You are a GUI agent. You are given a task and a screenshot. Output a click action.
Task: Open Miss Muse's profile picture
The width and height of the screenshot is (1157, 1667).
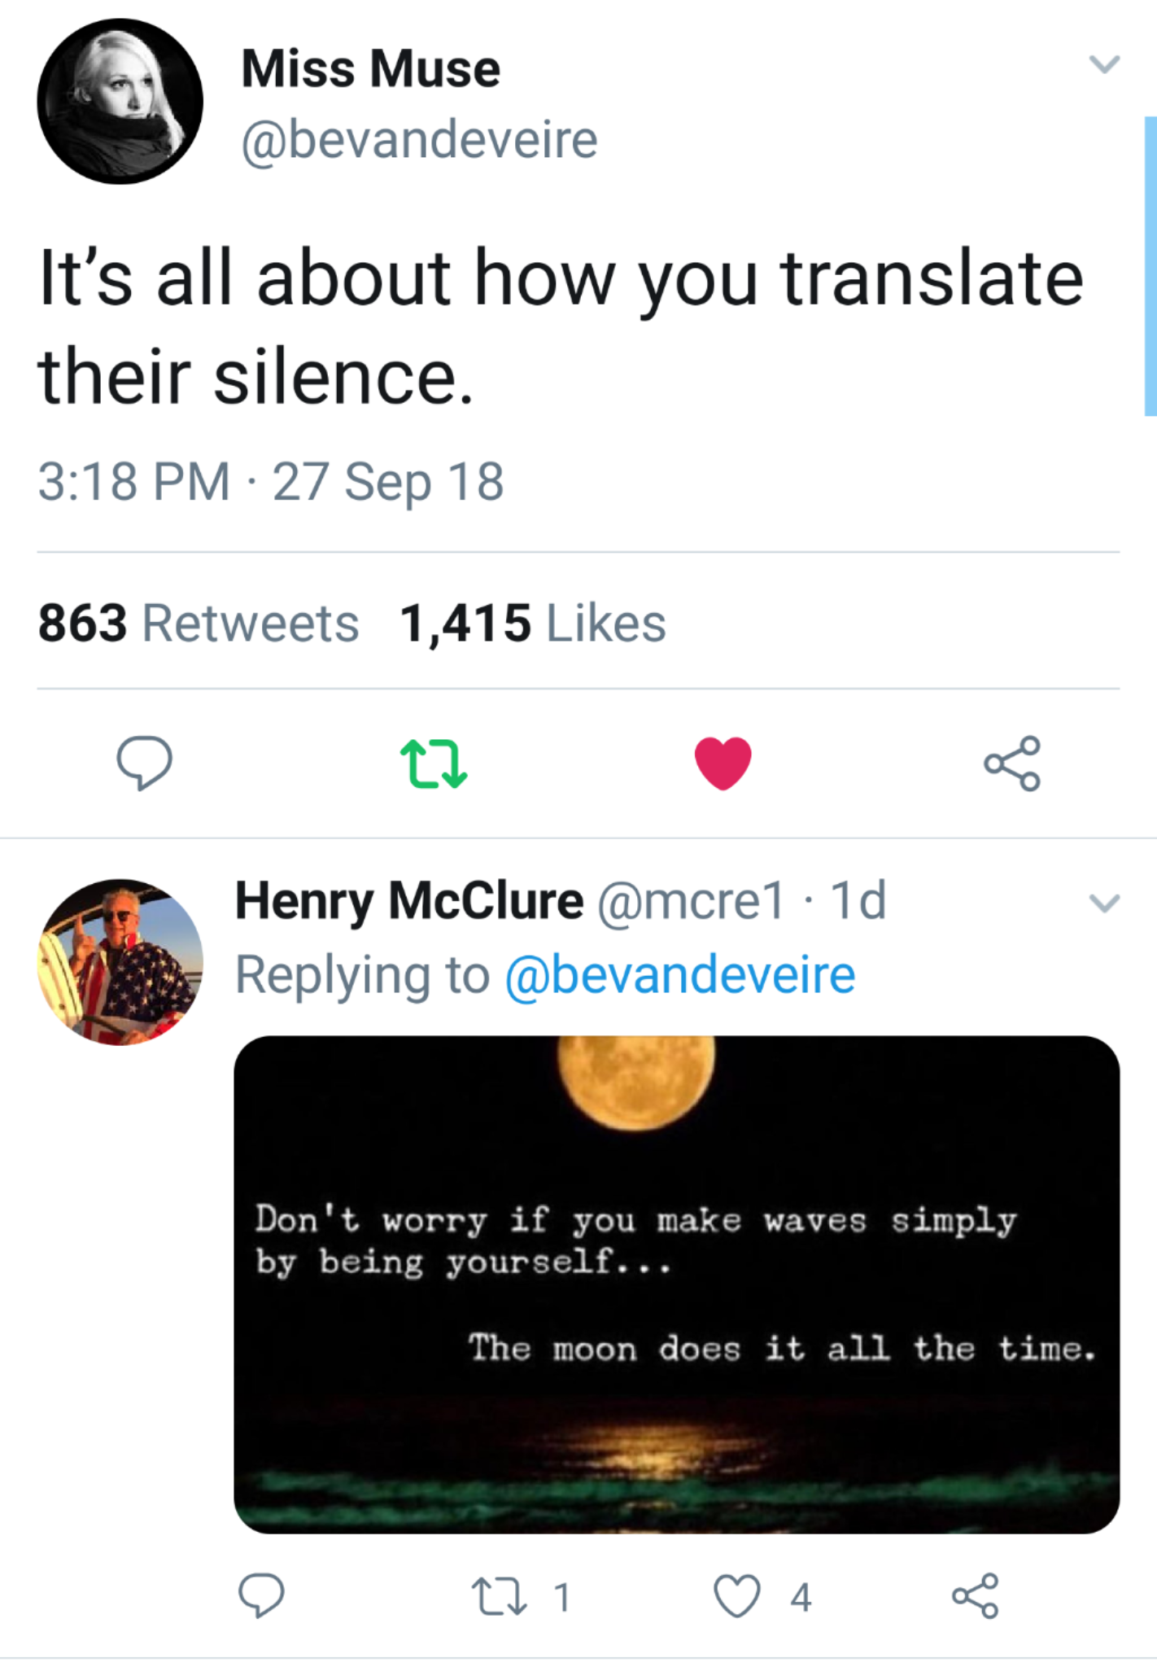(x=120, y=102)
